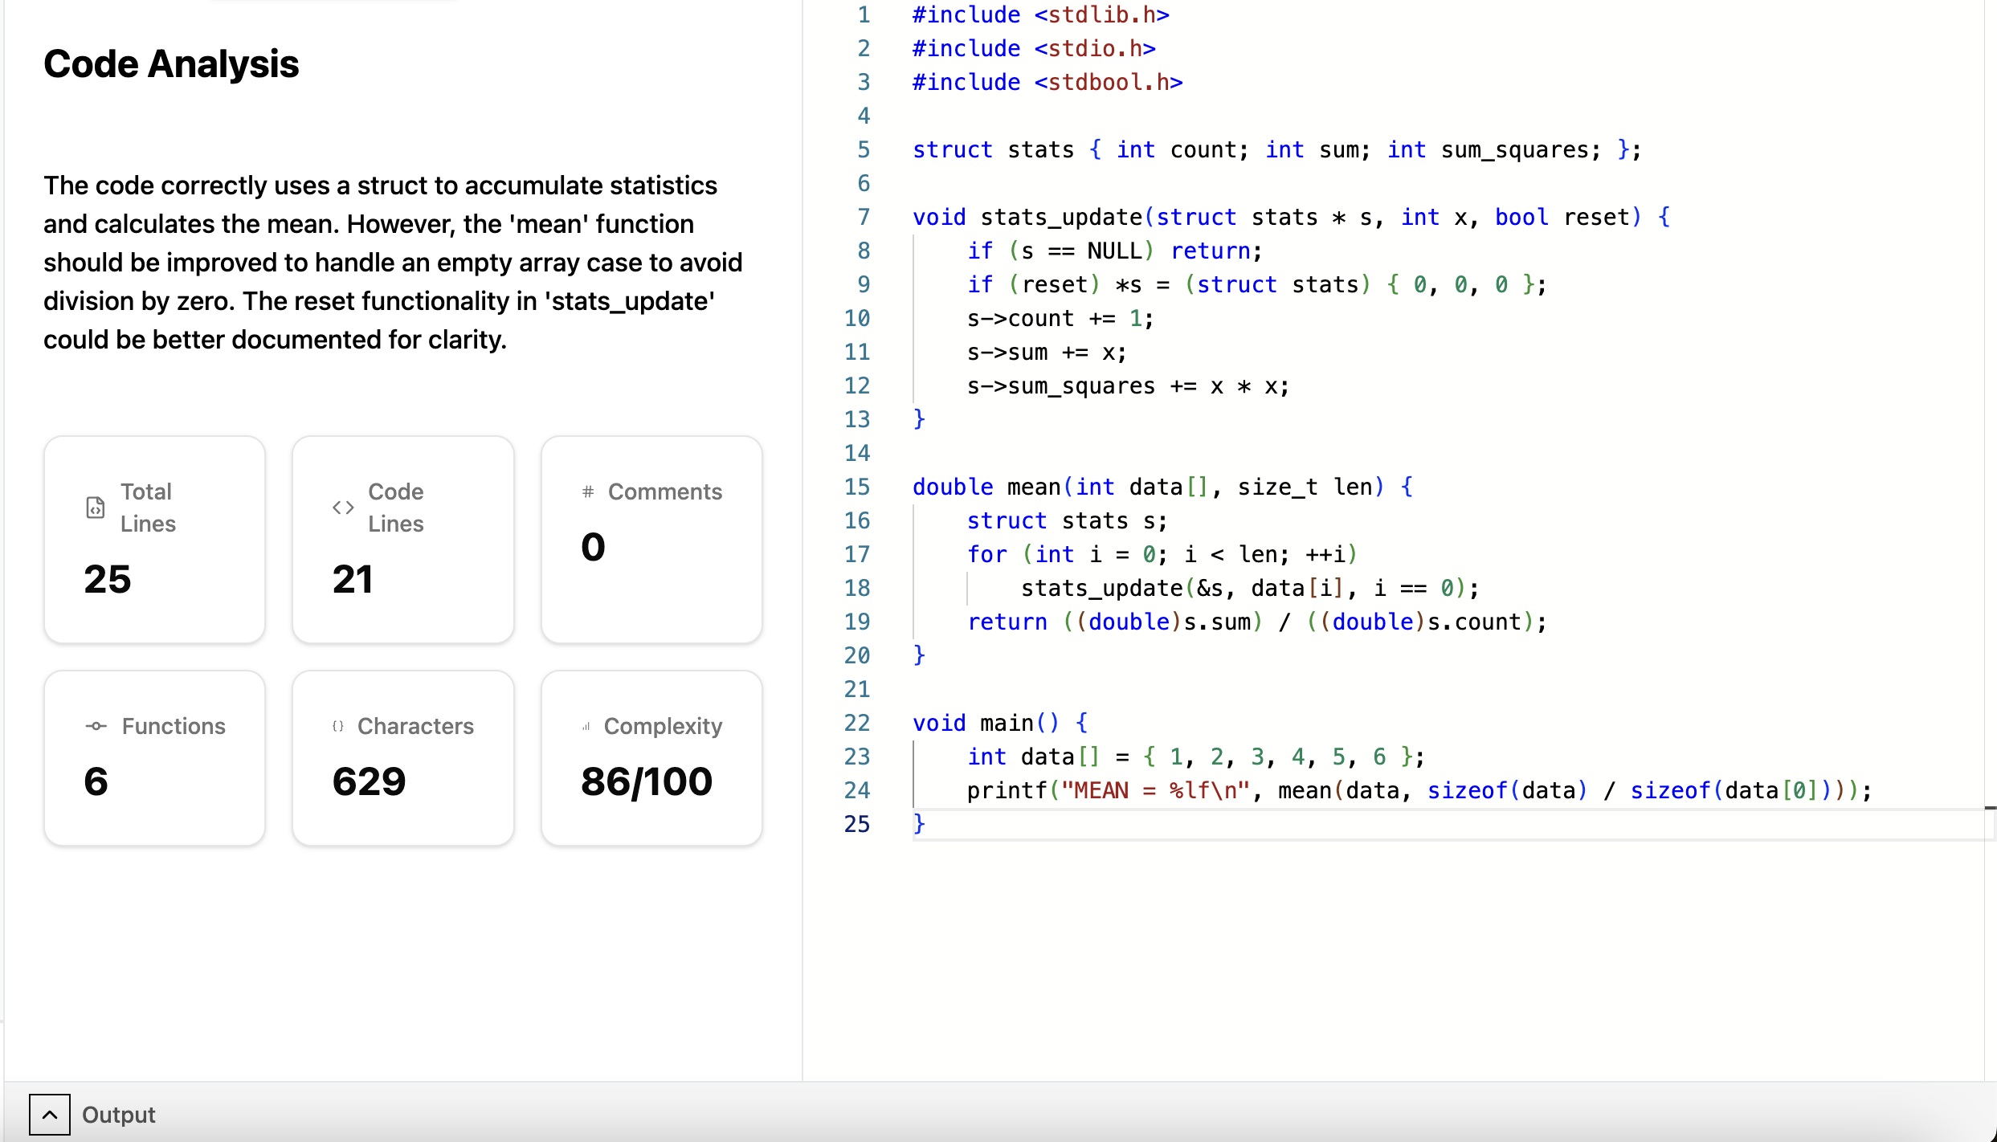Viewport: 1997px width, 1142px height.
Task: Click line number 15 in gutter
Action: pos(856,487)
